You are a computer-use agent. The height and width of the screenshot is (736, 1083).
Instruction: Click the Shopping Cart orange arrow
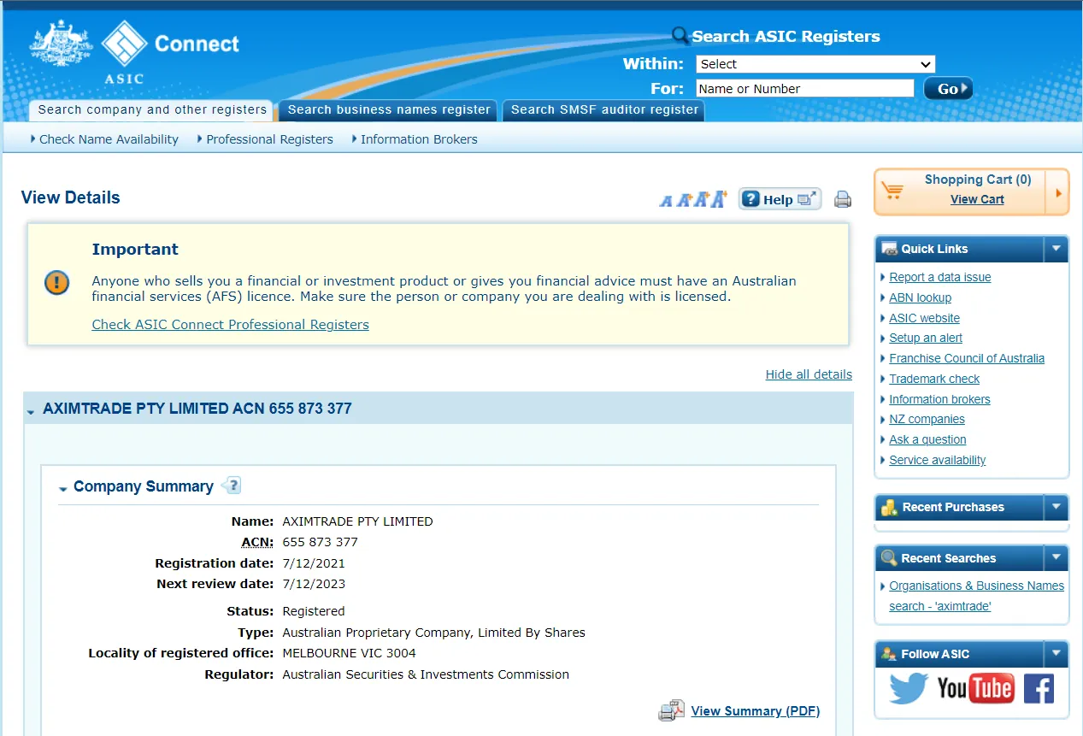point(1058,192)
